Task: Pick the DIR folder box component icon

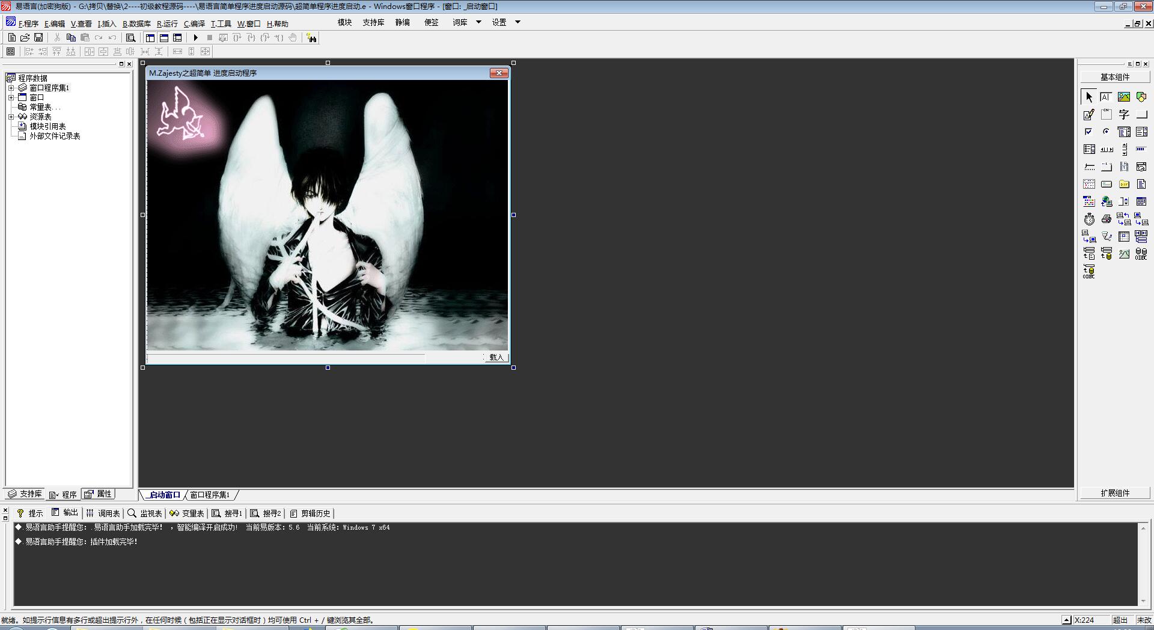Action: pos(1124,184)
